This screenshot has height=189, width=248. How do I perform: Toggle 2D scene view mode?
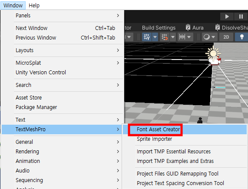tap(226, 37)
